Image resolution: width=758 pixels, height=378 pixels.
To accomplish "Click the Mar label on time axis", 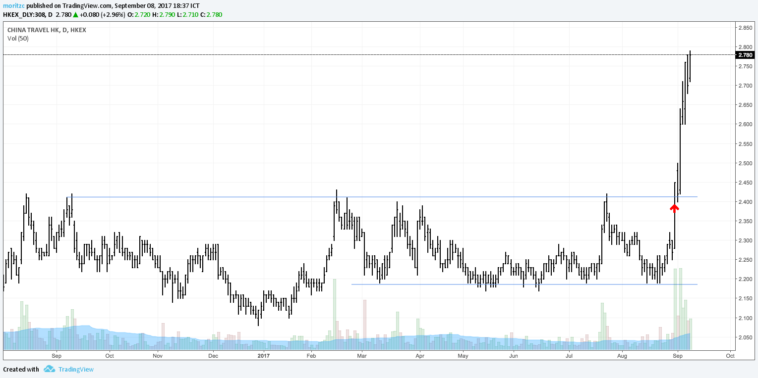I will (362, 355).
